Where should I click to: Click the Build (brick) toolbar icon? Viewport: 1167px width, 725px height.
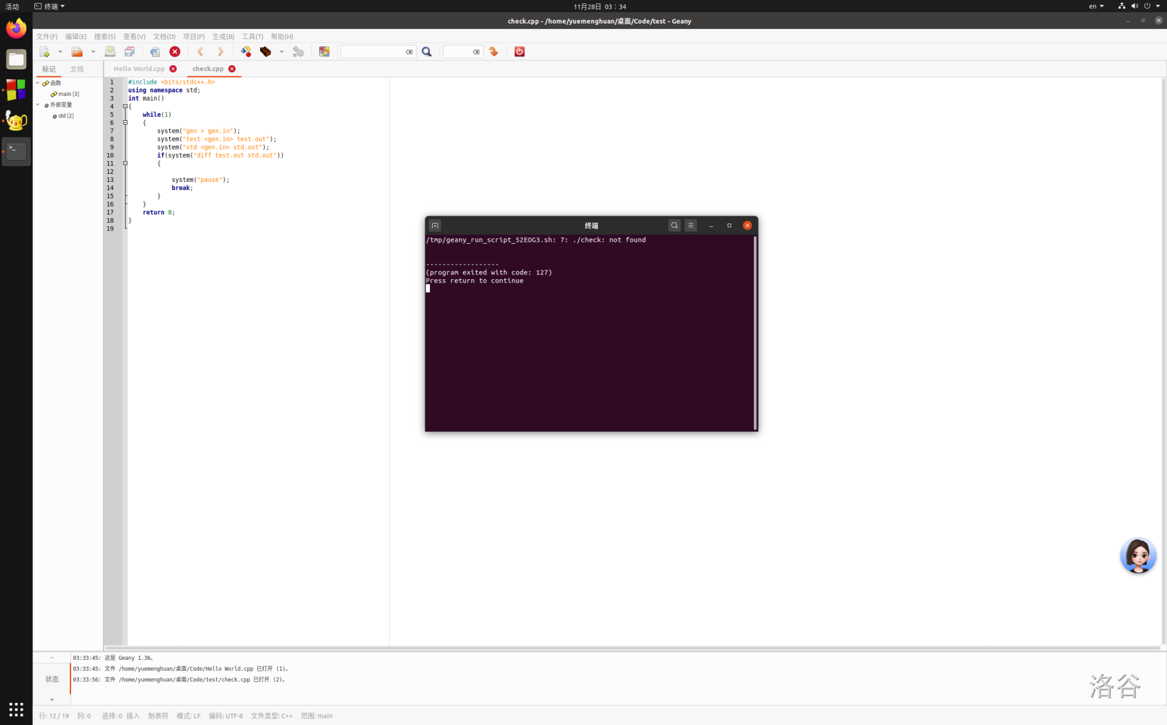[x=265, y=52]
